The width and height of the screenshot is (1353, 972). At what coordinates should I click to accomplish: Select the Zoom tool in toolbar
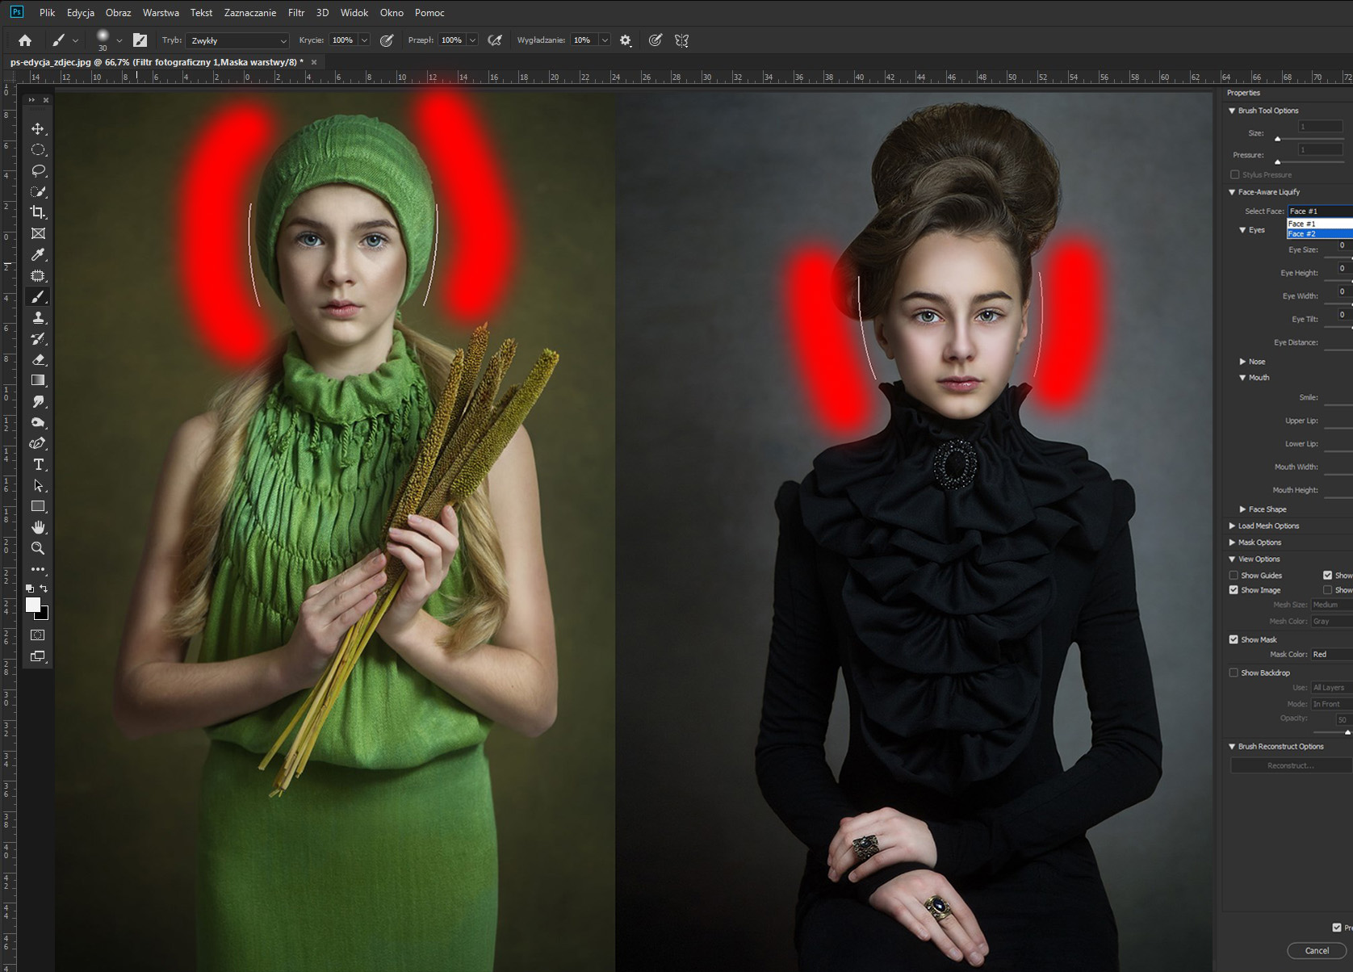38,548
